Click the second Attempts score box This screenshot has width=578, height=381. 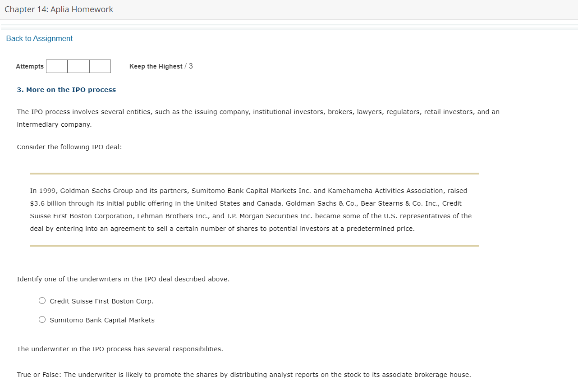point(78,66)
